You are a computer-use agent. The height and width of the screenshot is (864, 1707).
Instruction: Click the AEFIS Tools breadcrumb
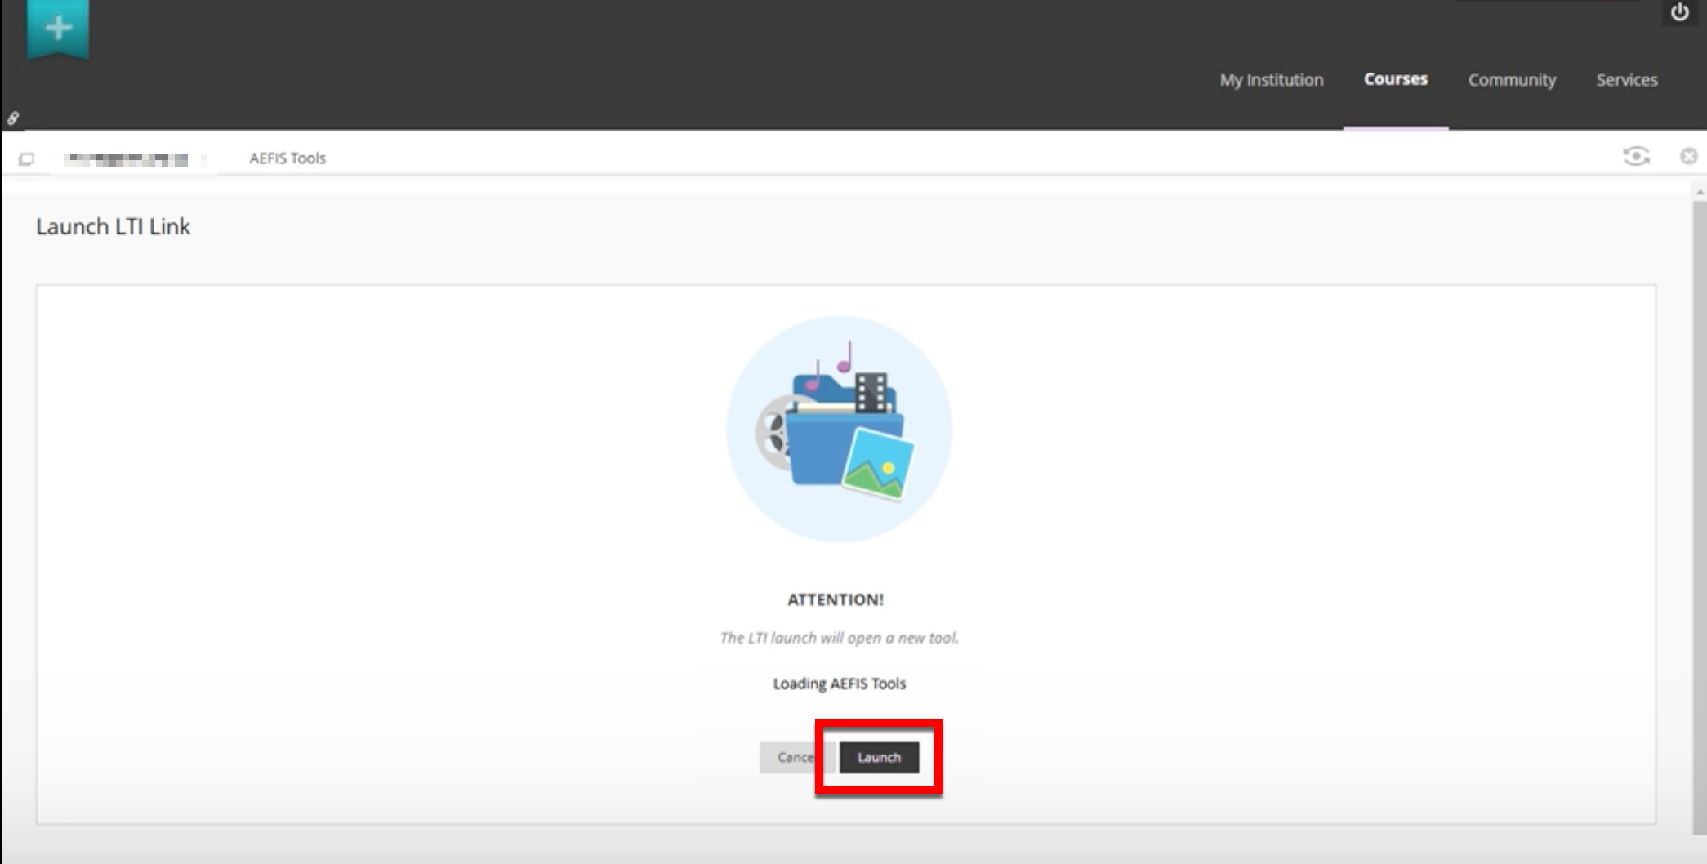(x=287, y=158)
